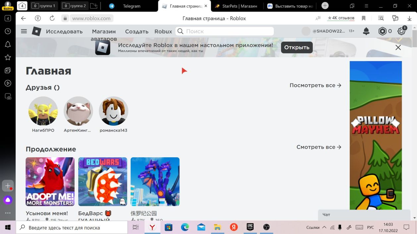Viewport: 417px width, 234px height.
Task: Switch to the StarPets | Магазин tab
Action: [x=237, y=6]
